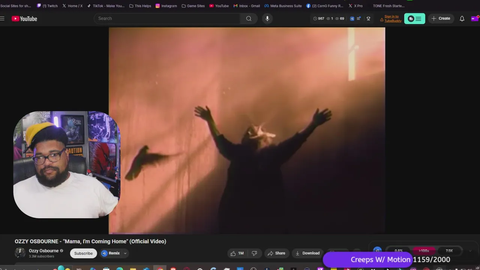The image size is (480, 270).
Task: Open the Inbox - Gmail bookmark
Action: pos(247,6)
